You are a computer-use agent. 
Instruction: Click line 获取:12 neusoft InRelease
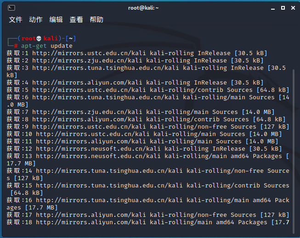(144, 149)
